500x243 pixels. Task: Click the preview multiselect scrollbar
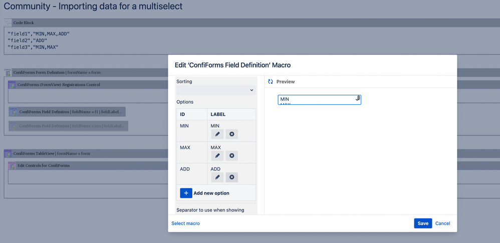[358, 99]
